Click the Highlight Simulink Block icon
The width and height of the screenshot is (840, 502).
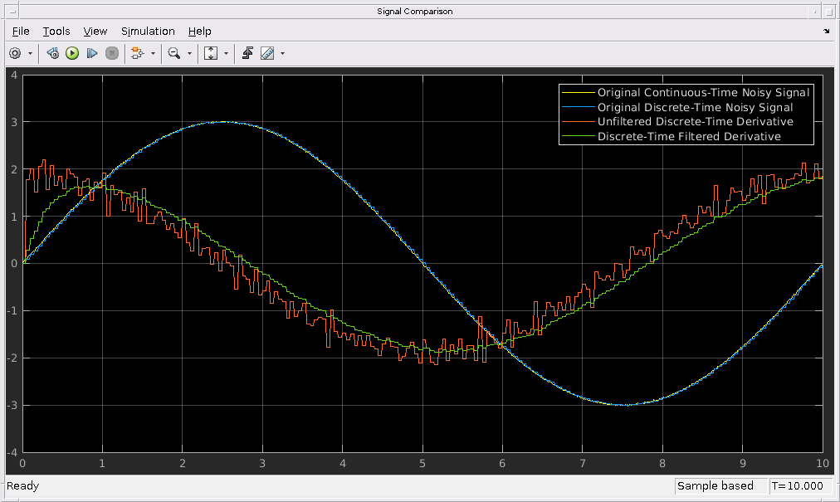[137, 53]
